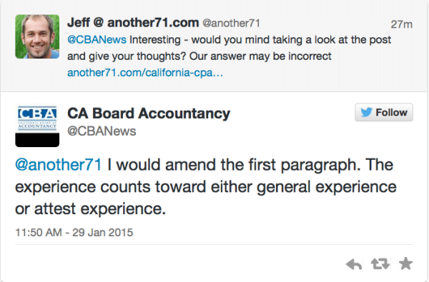The image size is (429, 282).
Task: Favorite the tweet with star icon
Action: tap(405, 263)
